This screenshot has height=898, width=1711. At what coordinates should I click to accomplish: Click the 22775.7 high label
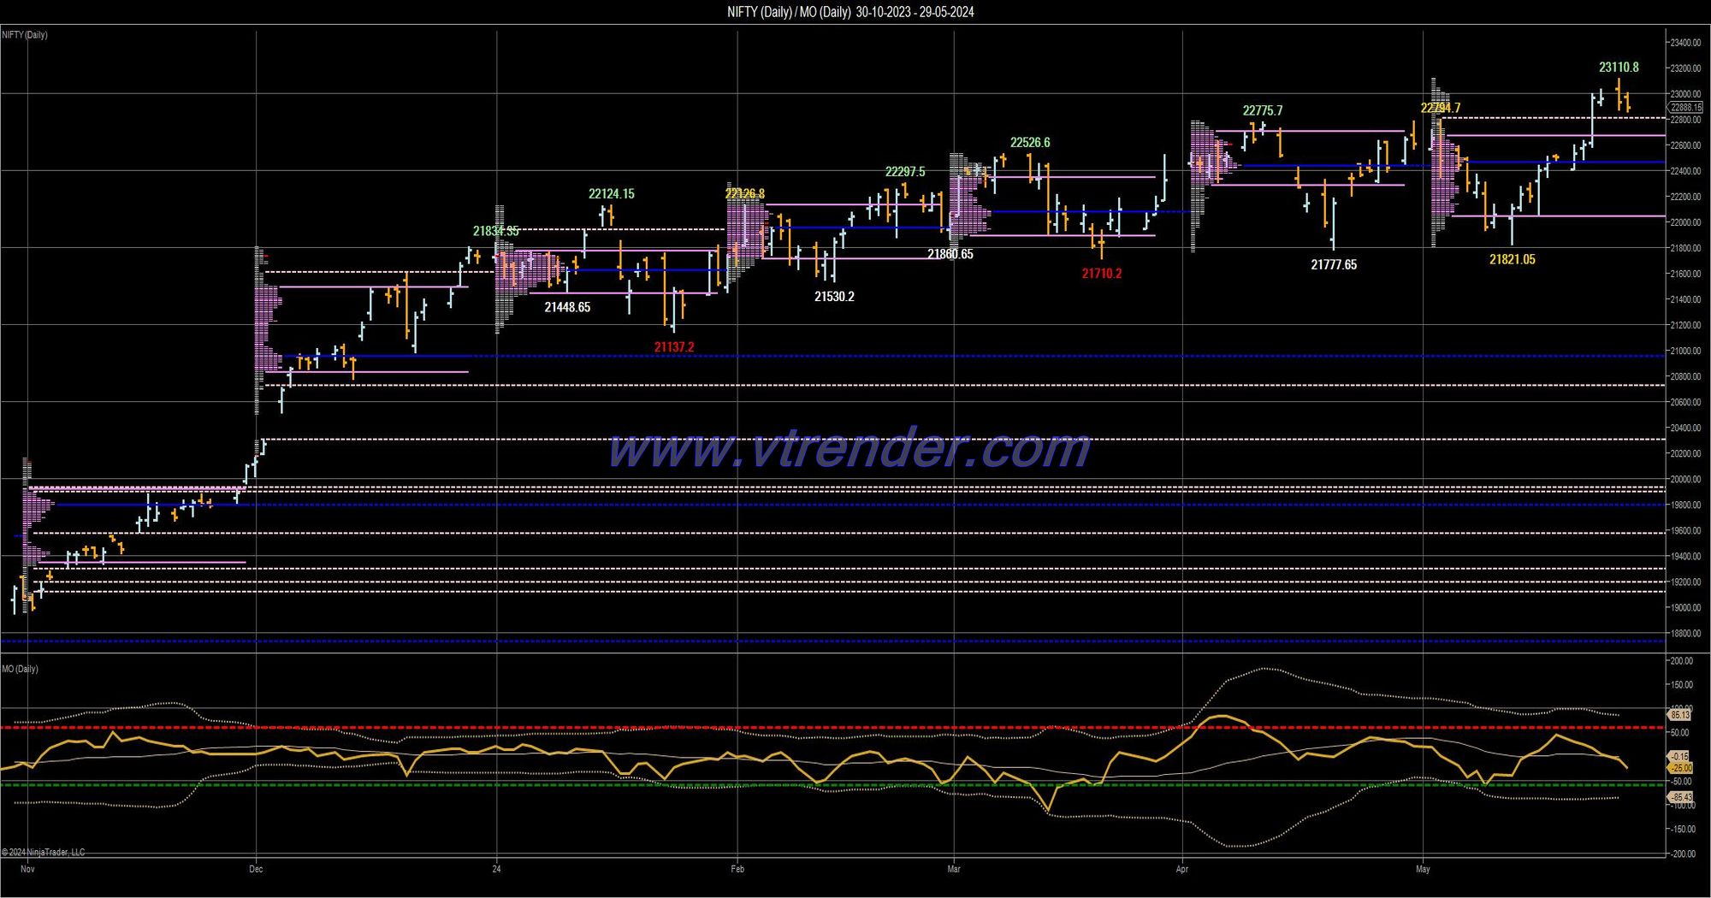(x=1263, y=110)
